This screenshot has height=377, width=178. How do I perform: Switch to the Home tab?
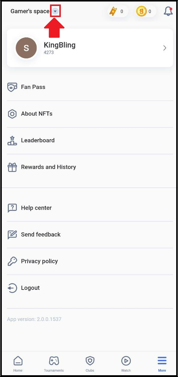click(18, 364)
